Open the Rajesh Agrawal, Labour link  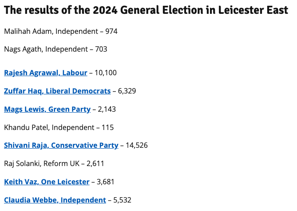pos(46,72)
